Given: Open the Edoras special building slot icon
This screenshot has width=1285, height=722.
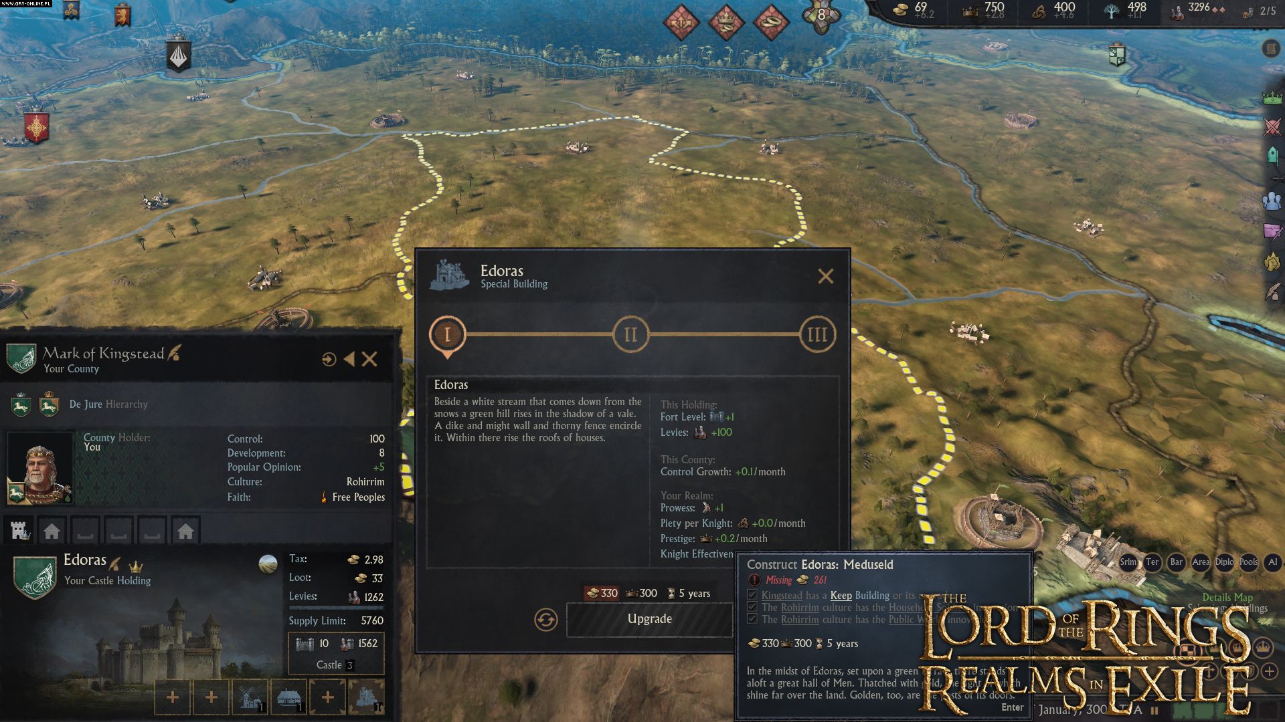Looking at the screenshot, I should (x=366, y=697).
